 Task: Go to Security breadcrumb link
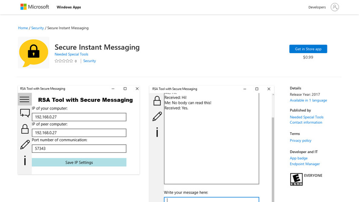pos(37,28)
